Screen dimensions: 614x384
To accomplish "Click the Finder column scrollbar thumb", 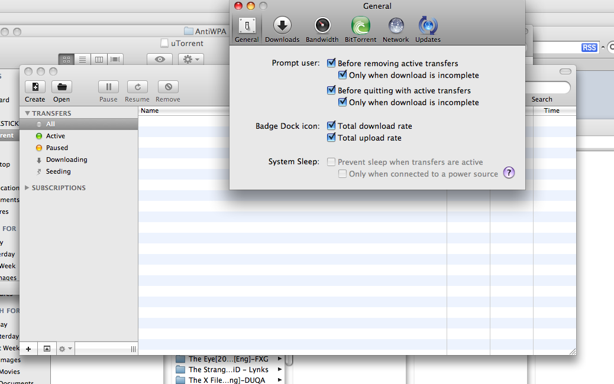I will pyautogui.click(x=289, y=360).
